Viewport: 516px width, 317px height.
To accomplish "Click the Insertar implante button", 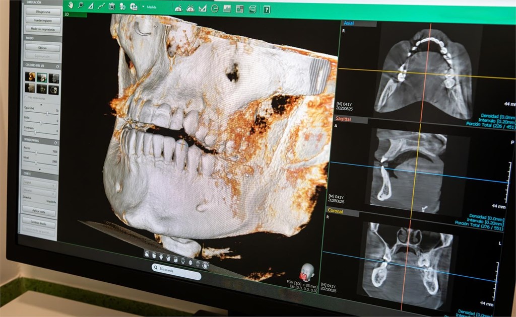I will [43, 20].
